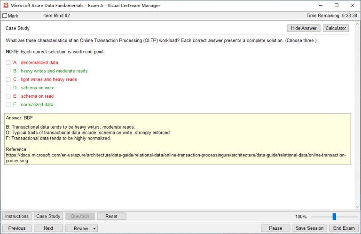Expand the Review dropdown menu
The image size is (361, 234).
pyautogui.click(x=81, y=228)
